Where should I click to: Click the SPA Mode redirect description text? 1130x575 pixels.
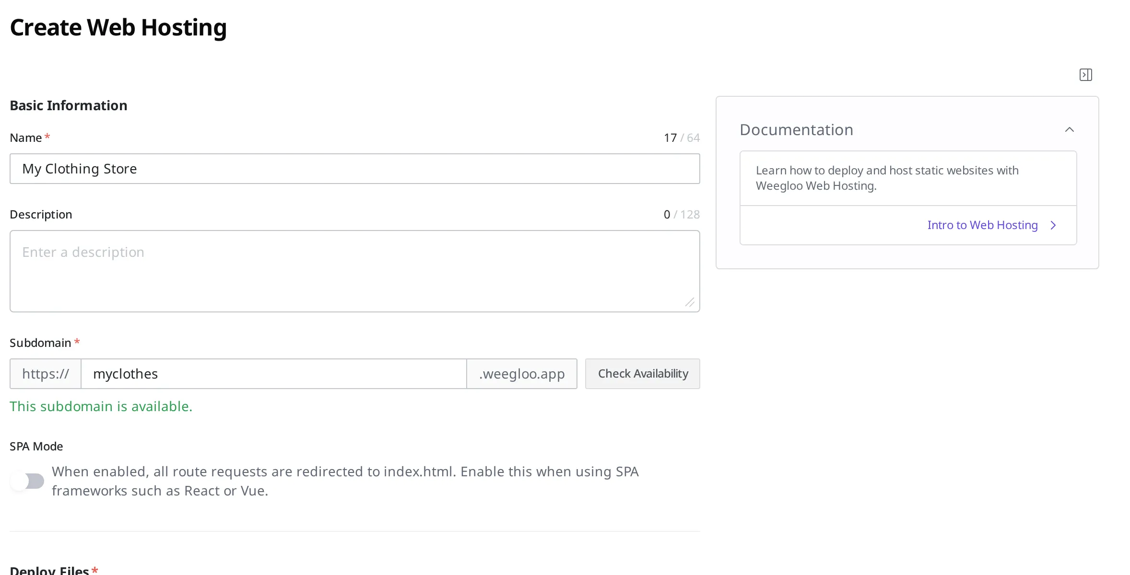345,481
